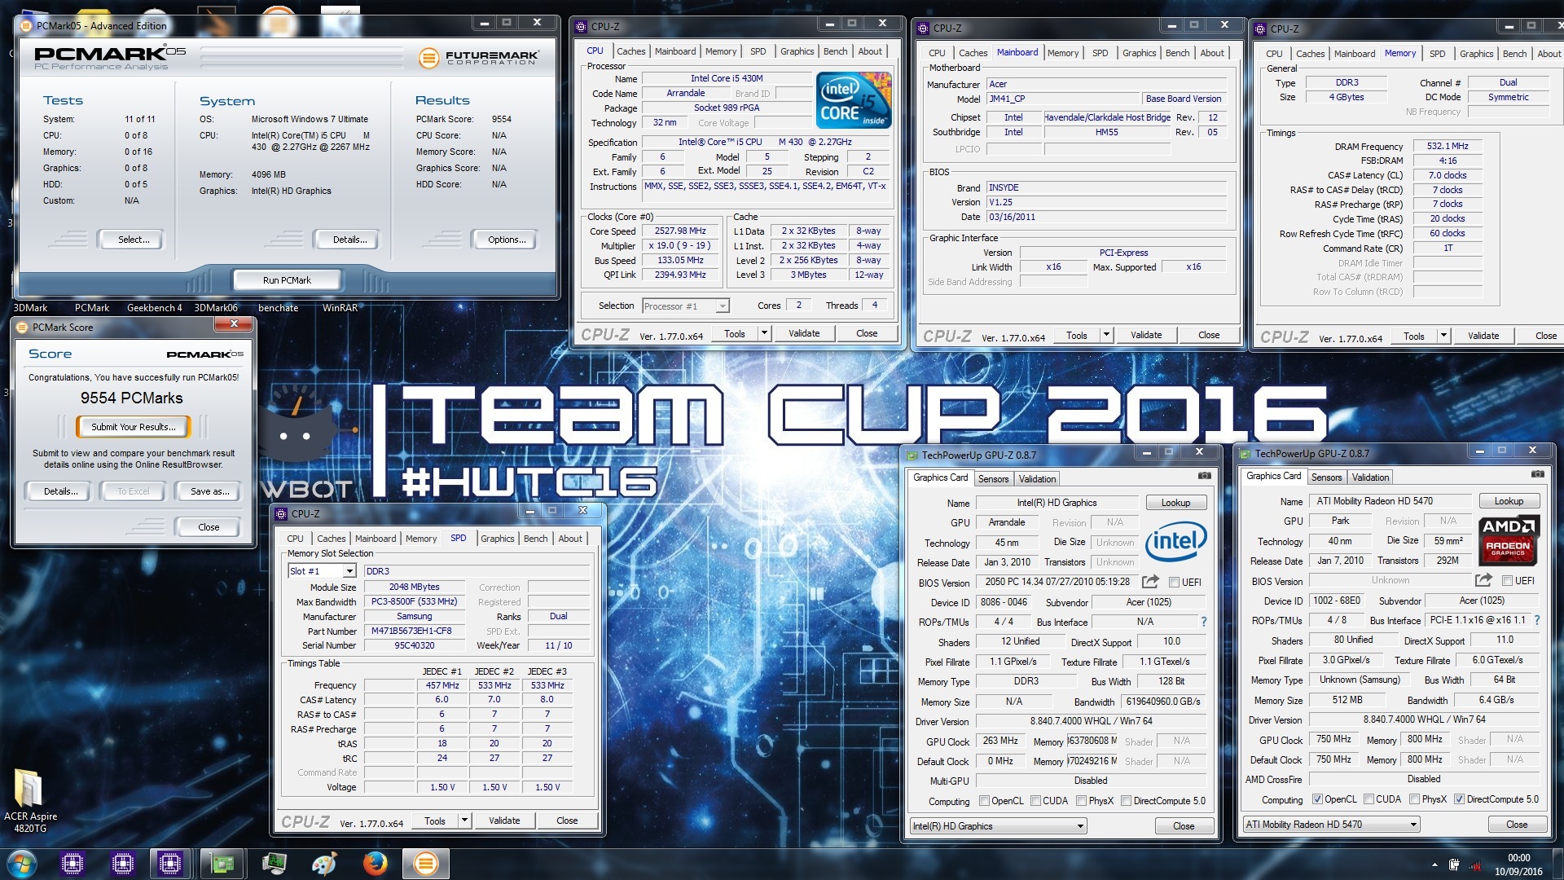
Task: Open Processor #1 selection dropdown in CPU-Z
Action: point(685,306)
